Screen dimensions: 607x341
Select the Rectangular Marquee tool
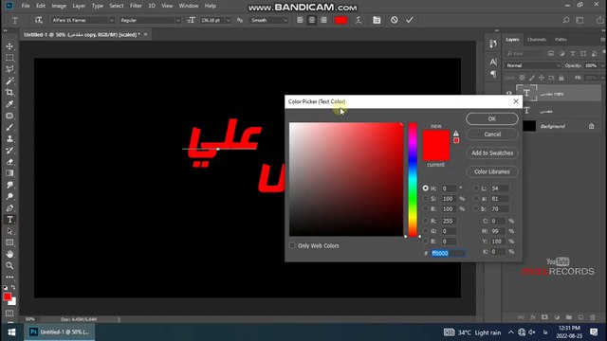(9, 58)
